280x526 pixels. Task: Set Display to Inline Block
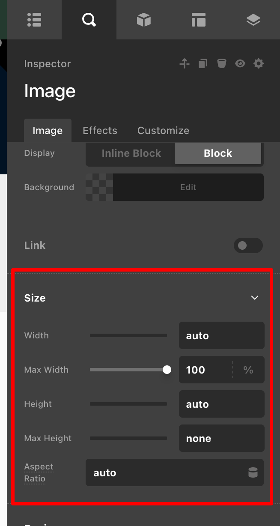[131, 153]
